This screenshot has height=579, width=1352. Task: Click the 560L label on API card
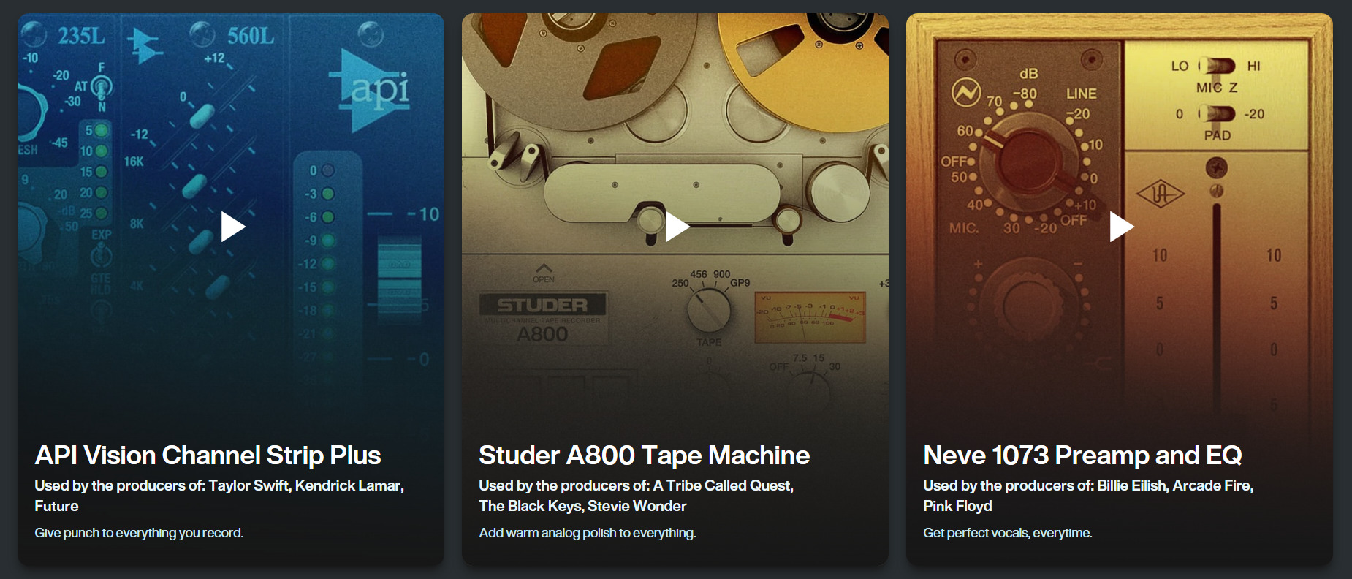[x=251, y=35]
